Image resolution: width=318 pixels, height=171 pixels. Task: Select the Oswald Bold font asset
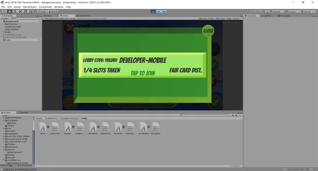click(144, 128)
